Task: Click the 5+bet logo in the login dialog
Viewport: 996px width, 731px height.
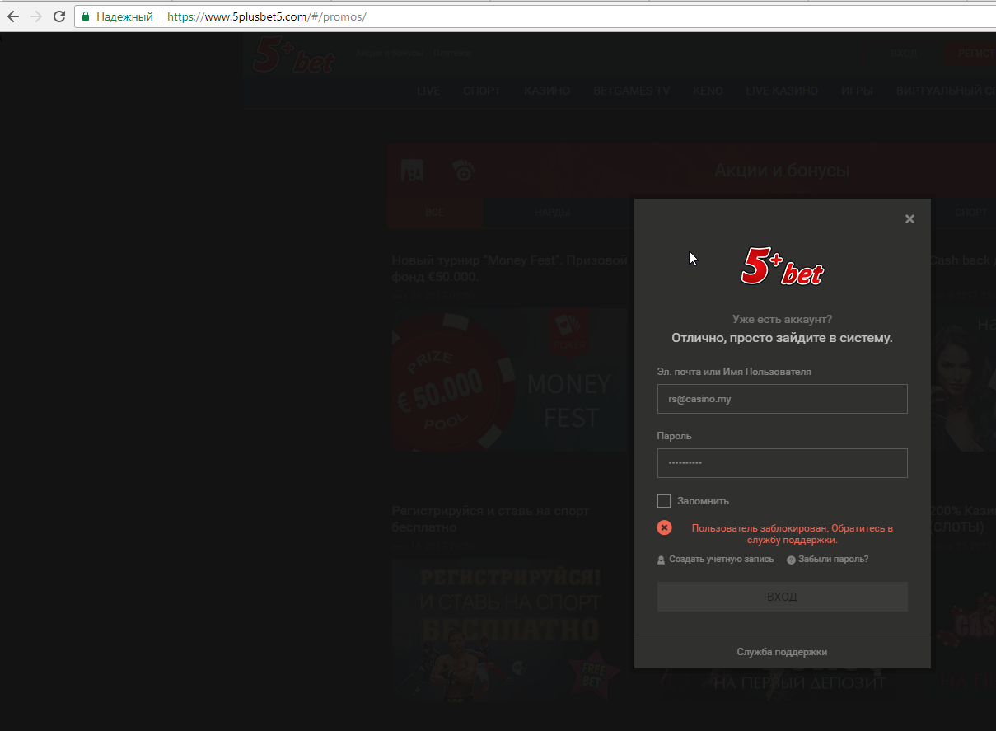Action: (x=782, y=268)
